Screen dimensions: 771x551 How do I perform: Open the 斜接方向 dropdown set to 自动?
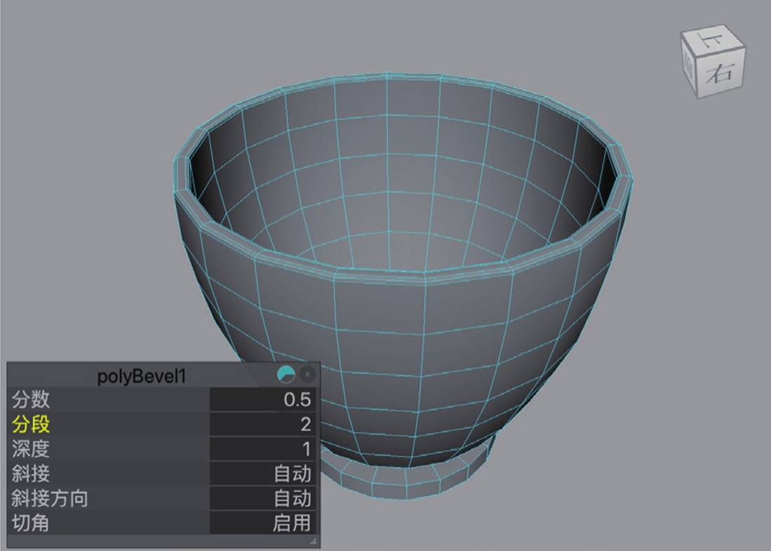[264, 498]
